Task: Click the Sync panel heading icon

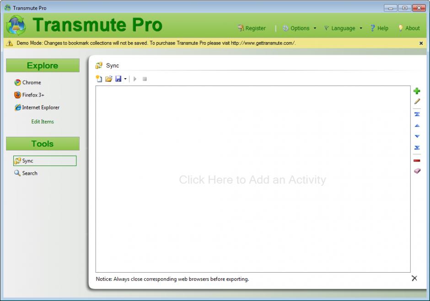Action: point(99,65)
